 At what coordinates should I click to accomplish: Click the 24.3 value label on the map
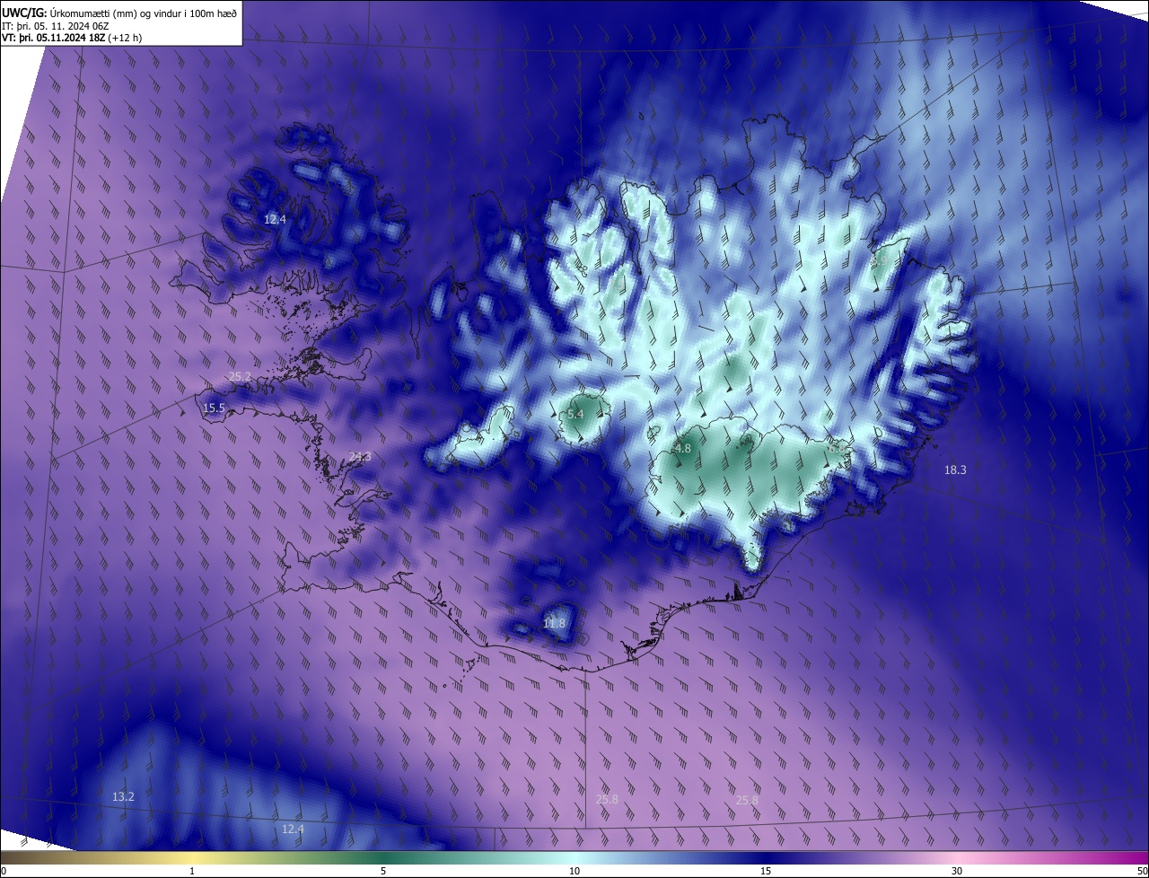coord(360,457)
